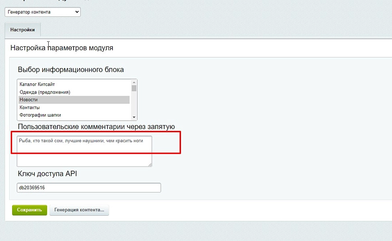Open Генерация контента... button

point(79,210)
